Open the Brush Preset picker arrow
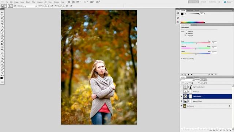 12,6
